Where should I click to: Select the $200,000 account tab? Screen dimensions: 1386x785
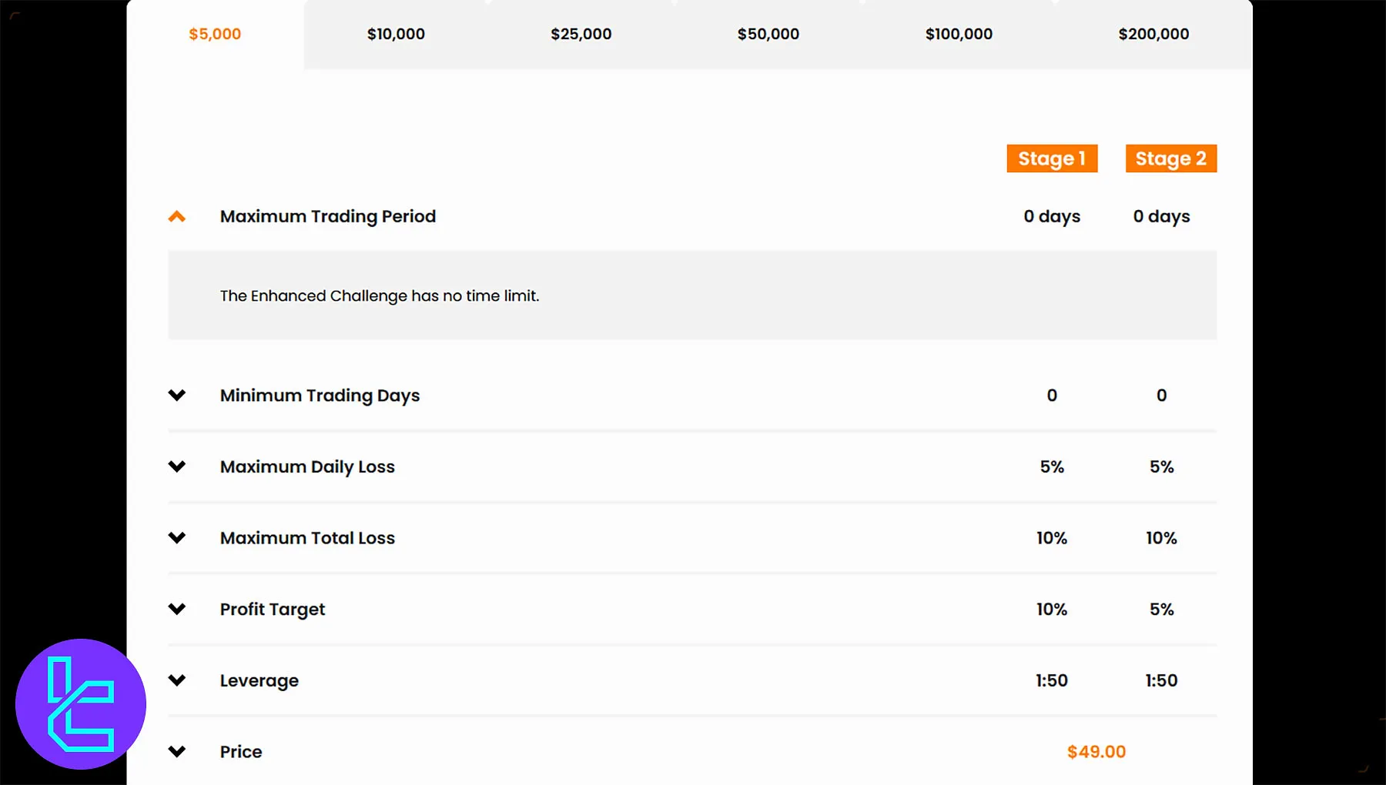click(x=1153, y=34)
